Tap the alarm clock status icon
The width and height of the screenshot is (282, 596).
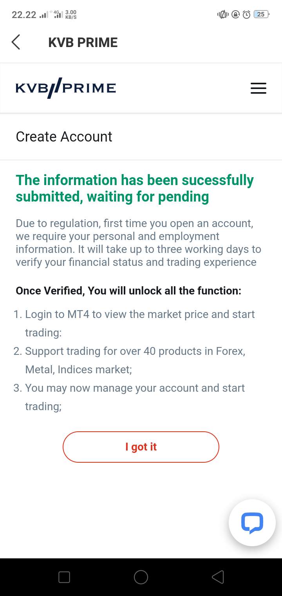tap(246, 15)
